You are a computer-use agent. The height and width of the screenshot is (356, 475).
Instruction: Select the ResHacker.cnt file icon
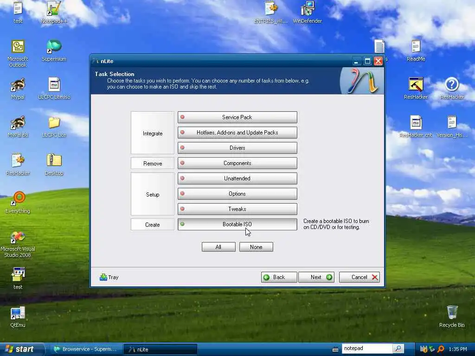tap(416, 127)
